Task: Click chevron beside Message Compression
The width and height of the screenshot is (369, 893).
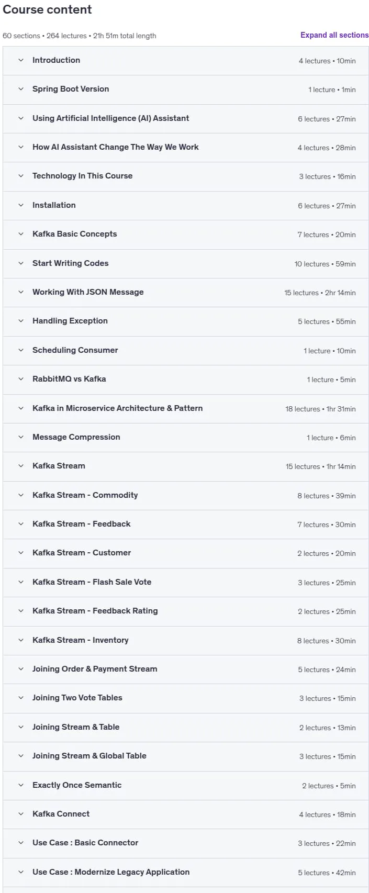Action: pyautogui.click(x=21, y=437)
